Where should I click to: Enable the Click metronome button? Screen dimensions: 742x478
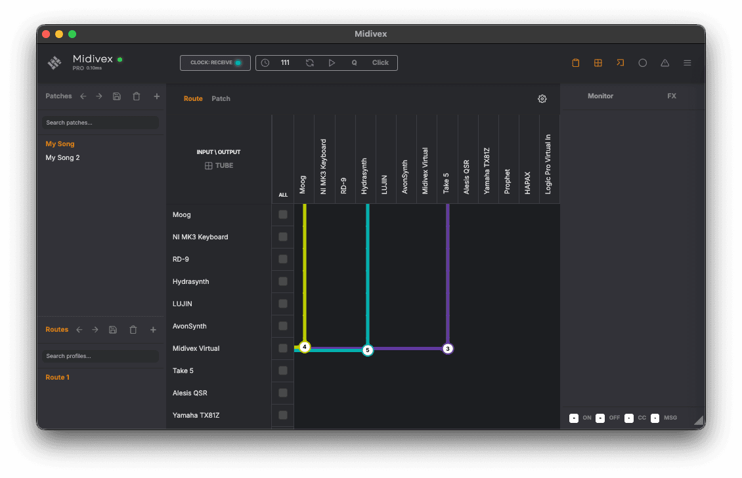click(x=380, y=62)
